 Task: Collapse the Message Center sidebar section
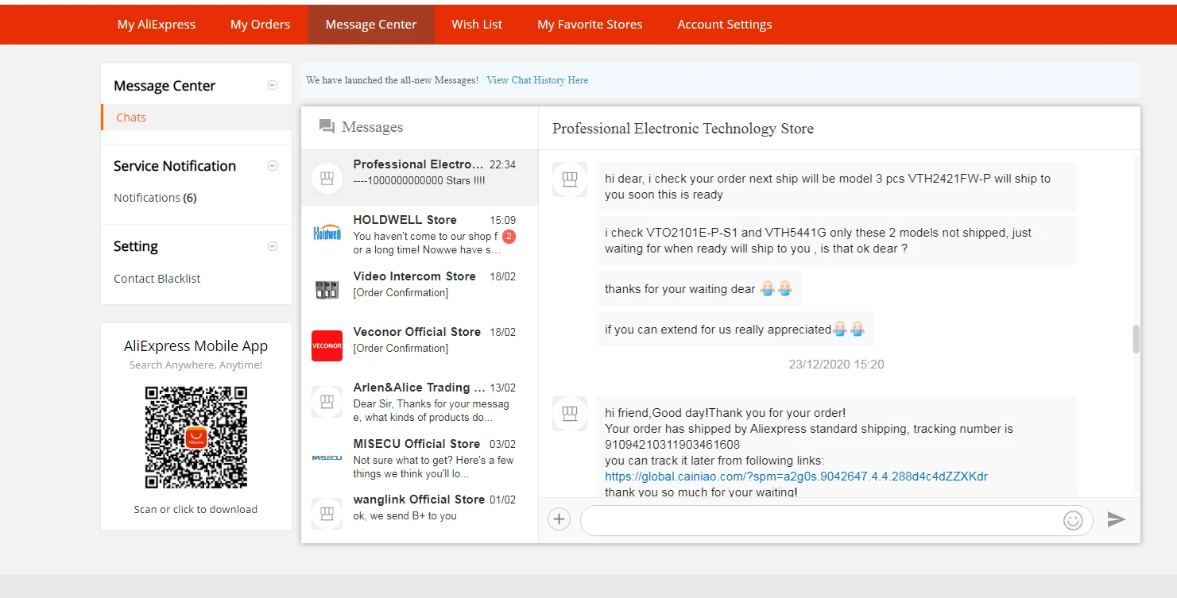click(273, 85)
